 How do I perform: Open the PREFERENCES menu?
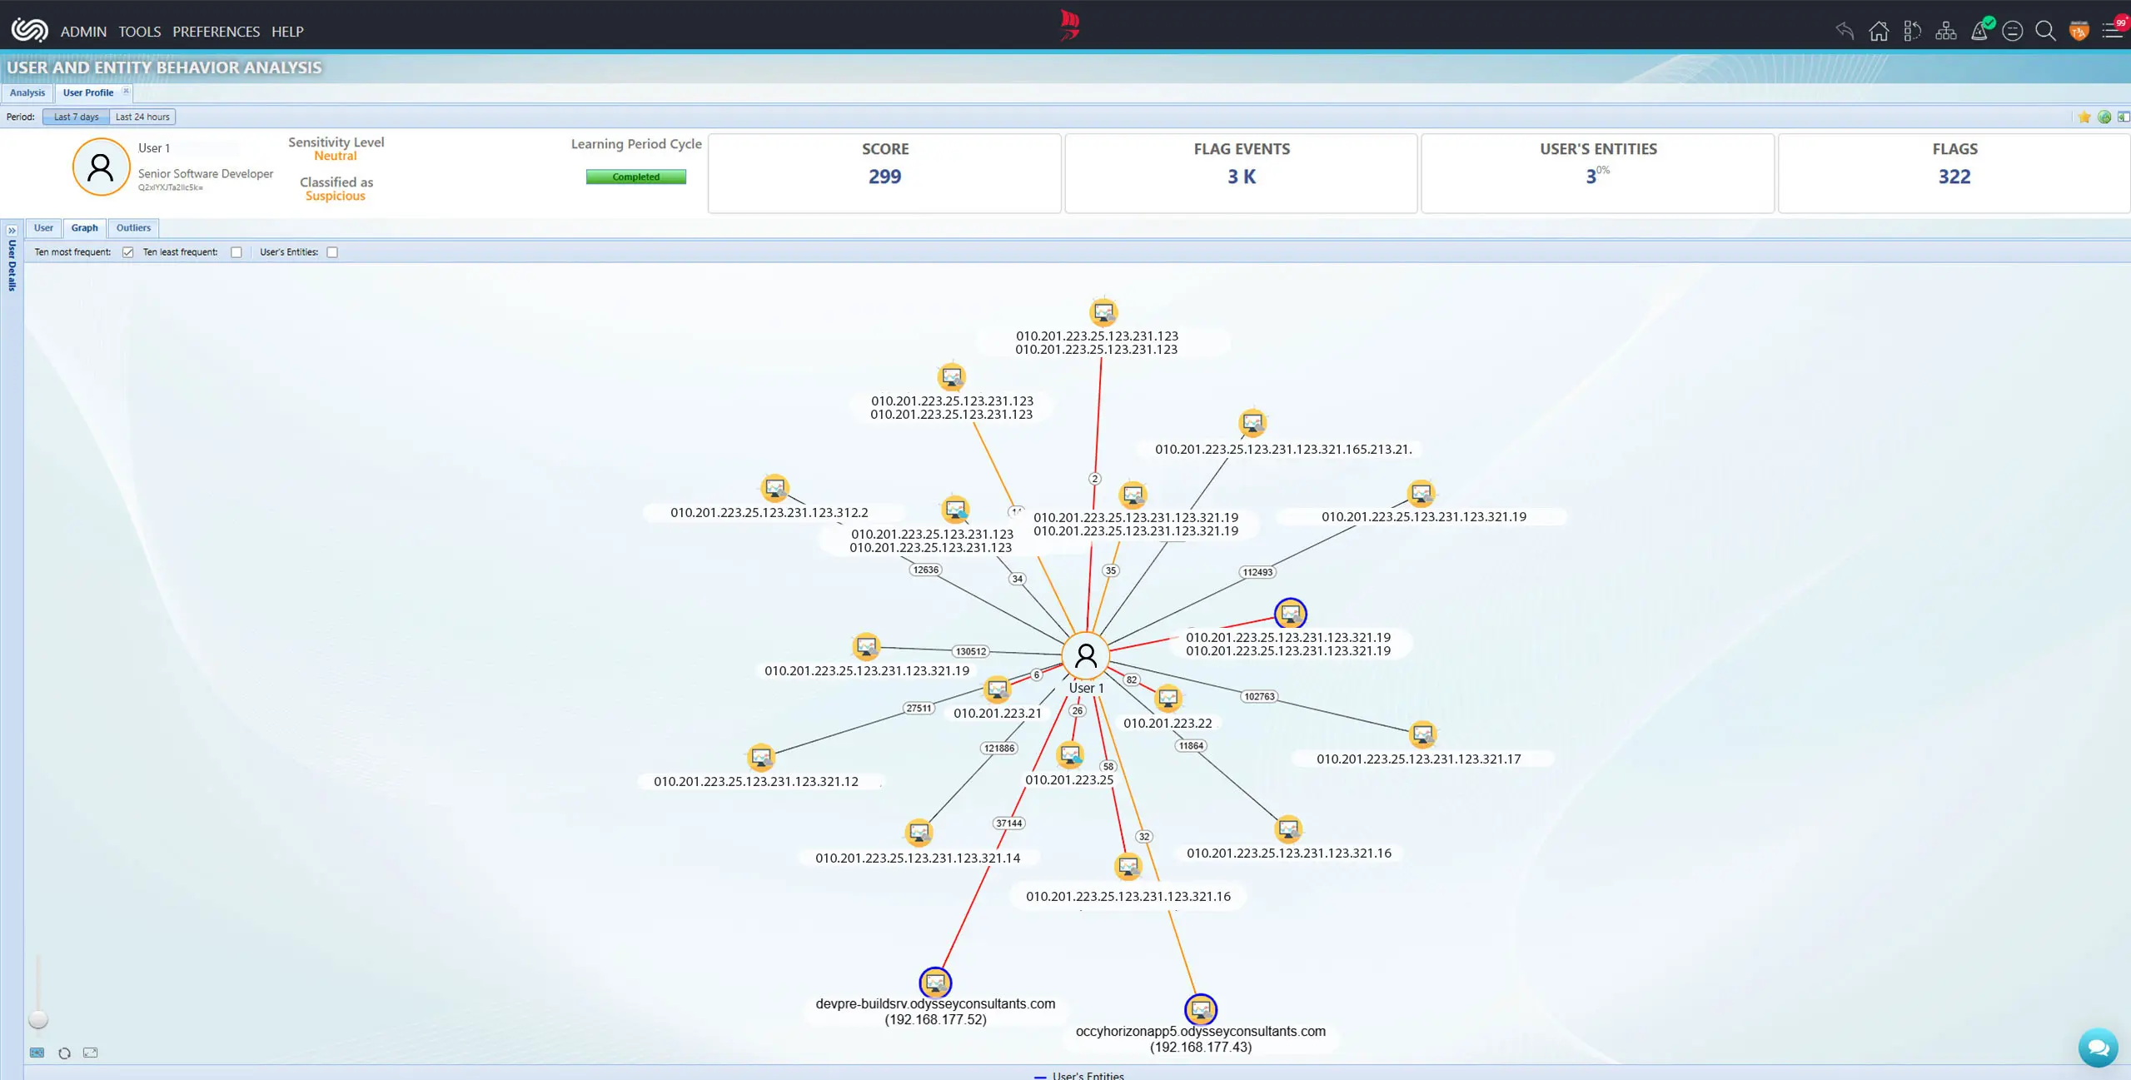216,32
